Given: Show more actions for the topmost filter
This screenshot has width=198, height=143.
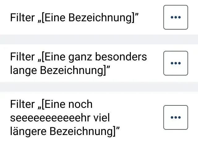Looking at the screenshot, I should [176, 17].
